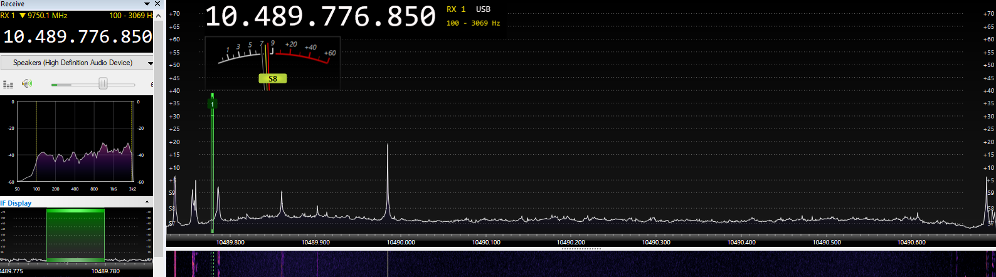Open the Receive panel options arrow
996x277 pixels.
pyautogui.click(x=147, y=4)
